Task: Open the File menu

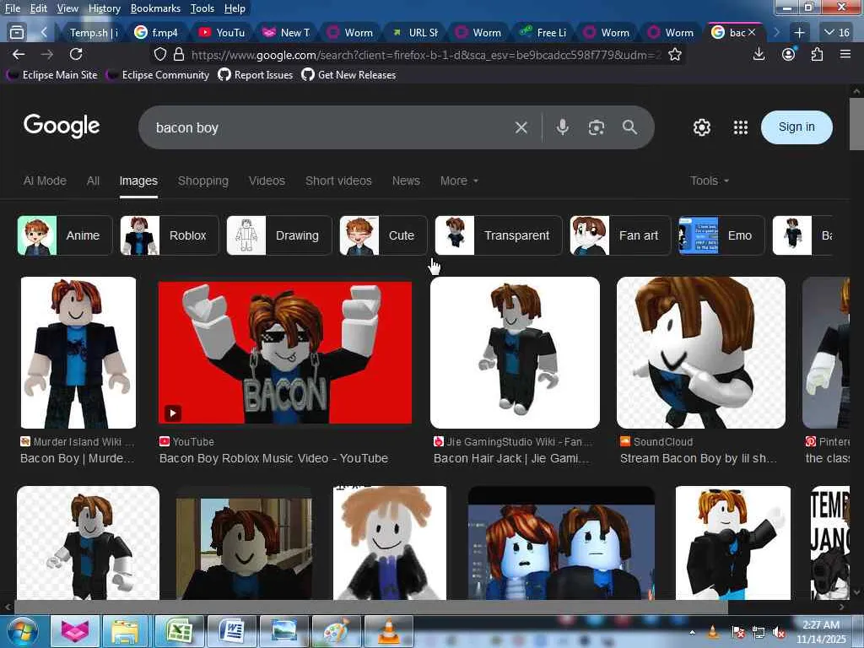Action: (x=13, y=8)
